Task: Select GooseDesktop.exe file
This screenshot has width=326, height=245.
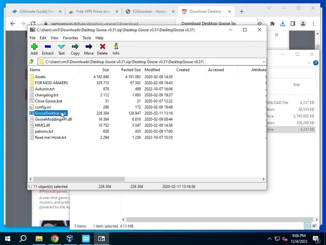Action: 51,113
